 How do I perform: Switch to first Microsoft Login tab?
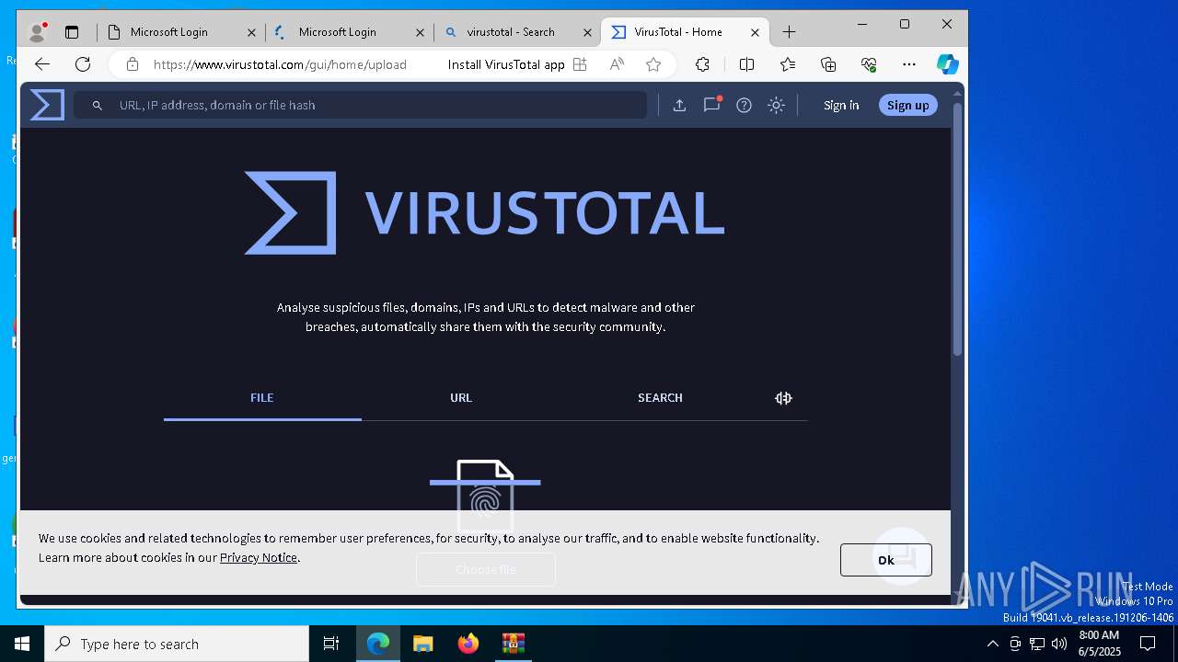tap(179, 32)
